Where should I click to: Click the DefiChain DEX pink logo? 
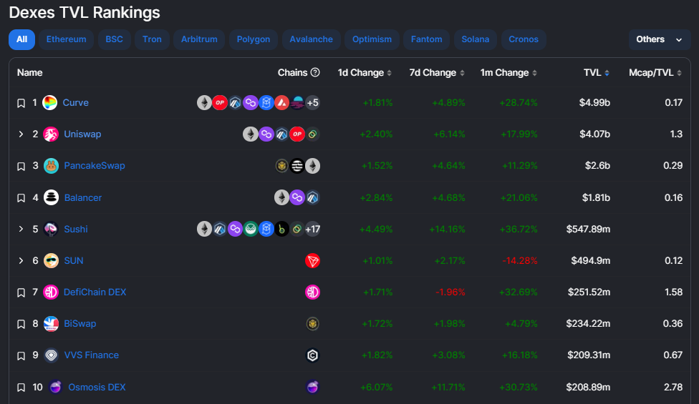pyautogui.click(x=51, y=292)
